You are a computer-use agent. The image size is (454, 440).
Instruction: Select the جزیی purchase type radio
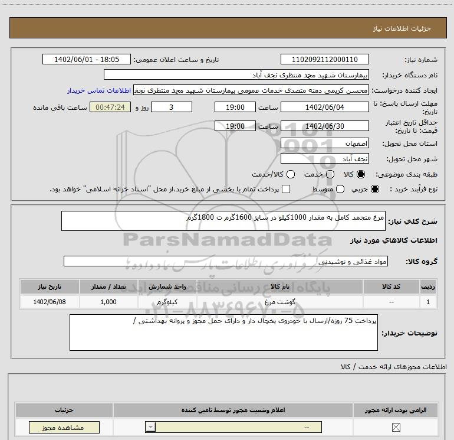pyautogui.click(x=374, y=190)
